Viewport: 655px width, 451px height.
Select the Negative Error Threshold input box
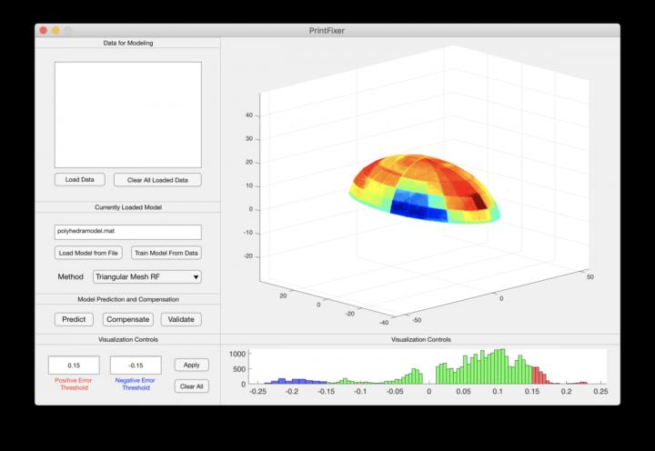click(136, 365)
